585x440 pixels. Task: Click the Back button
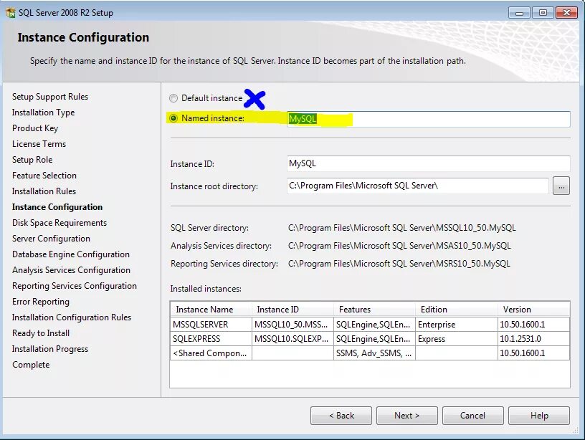click(341, 416)
